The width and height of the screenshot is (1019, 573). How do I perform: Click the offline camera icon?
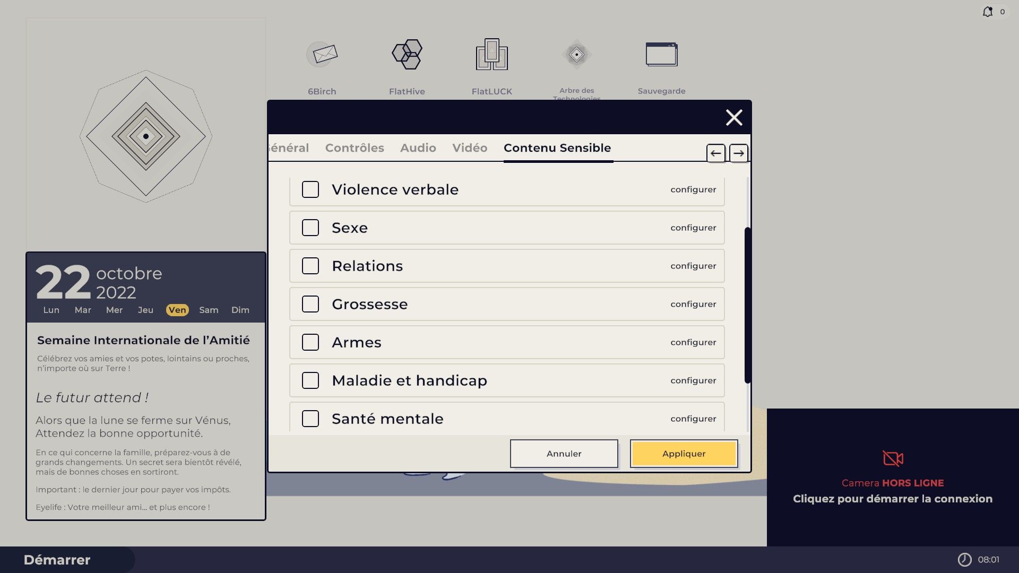click(x=893, y=458)
